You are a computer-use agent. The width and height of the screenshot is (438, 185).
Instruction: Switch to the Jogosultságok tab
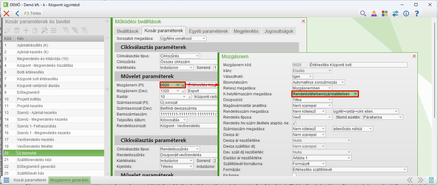(x=279, y=31)
